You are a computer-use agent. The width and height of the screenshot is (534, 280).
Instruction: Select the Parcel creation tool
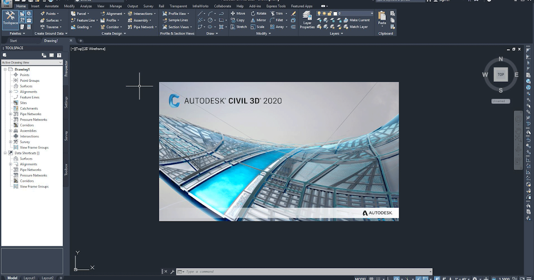[82, 14]
